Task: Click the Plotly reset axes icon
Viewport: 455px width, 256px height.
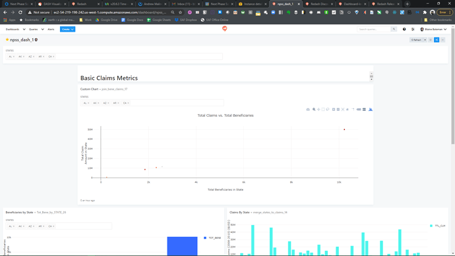Action: pos(348,110)
